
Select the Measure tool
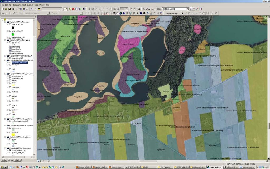pyautogui.click(x=151, y=13)
